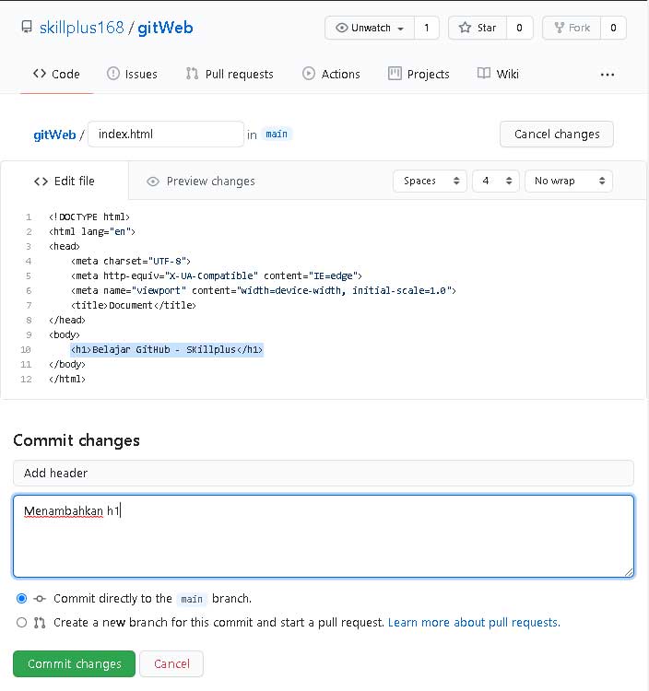Open the Wiki tab

(x=498, y=74)
